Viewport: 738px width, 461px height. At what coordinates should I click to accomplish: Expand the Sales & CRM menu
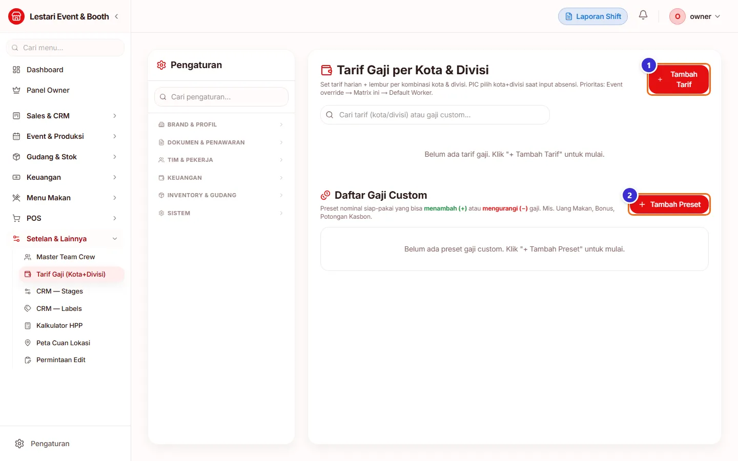(x=65, y=116)
